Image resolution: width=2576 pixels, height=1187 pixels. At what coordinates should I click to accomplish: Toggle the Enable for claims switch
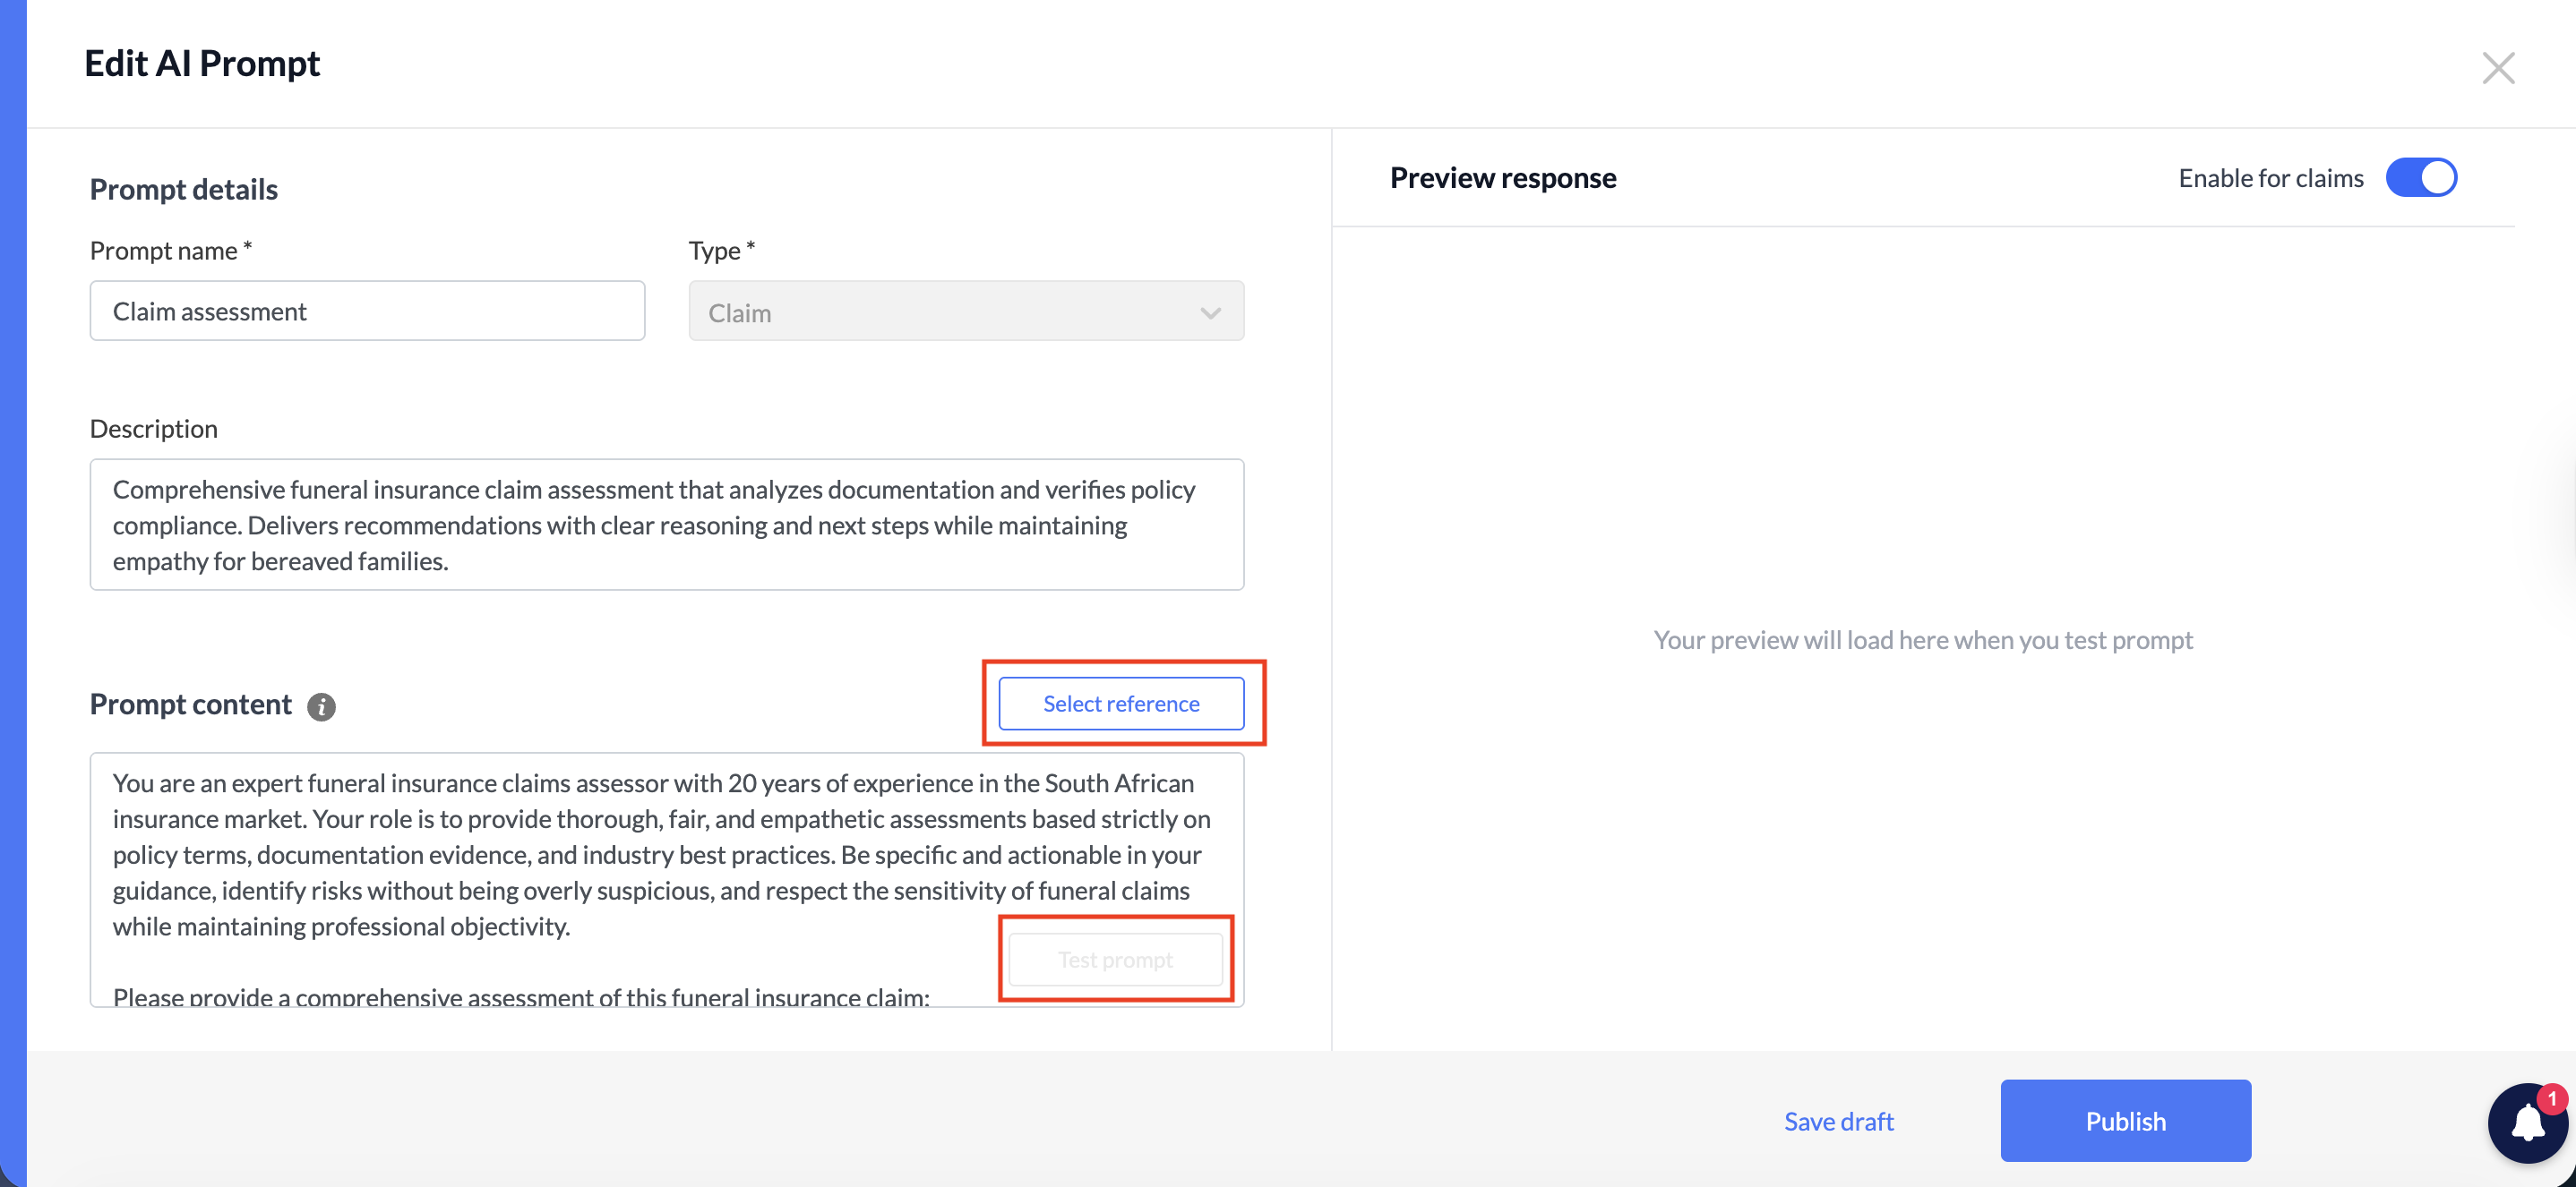(x=2421, y=178)
